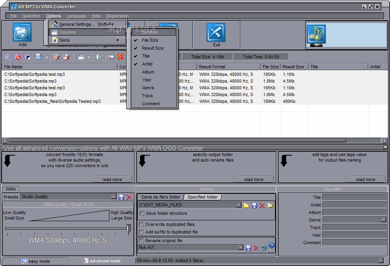Image resolution: width=390 pixels, height=266 pixels.
Task: Save the Studio Quality preset via floppy icon
Action: [121, 197]
